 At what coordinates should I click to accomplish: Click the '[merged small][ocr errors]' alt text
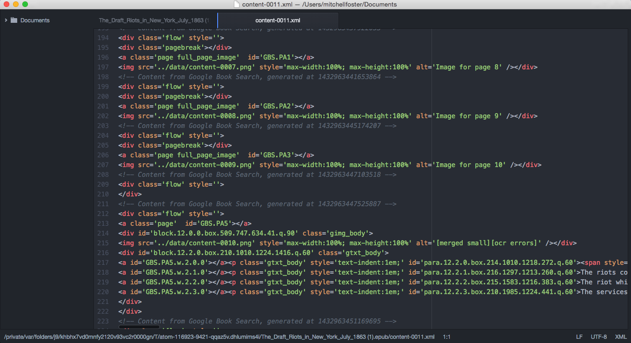click(488, 243)
